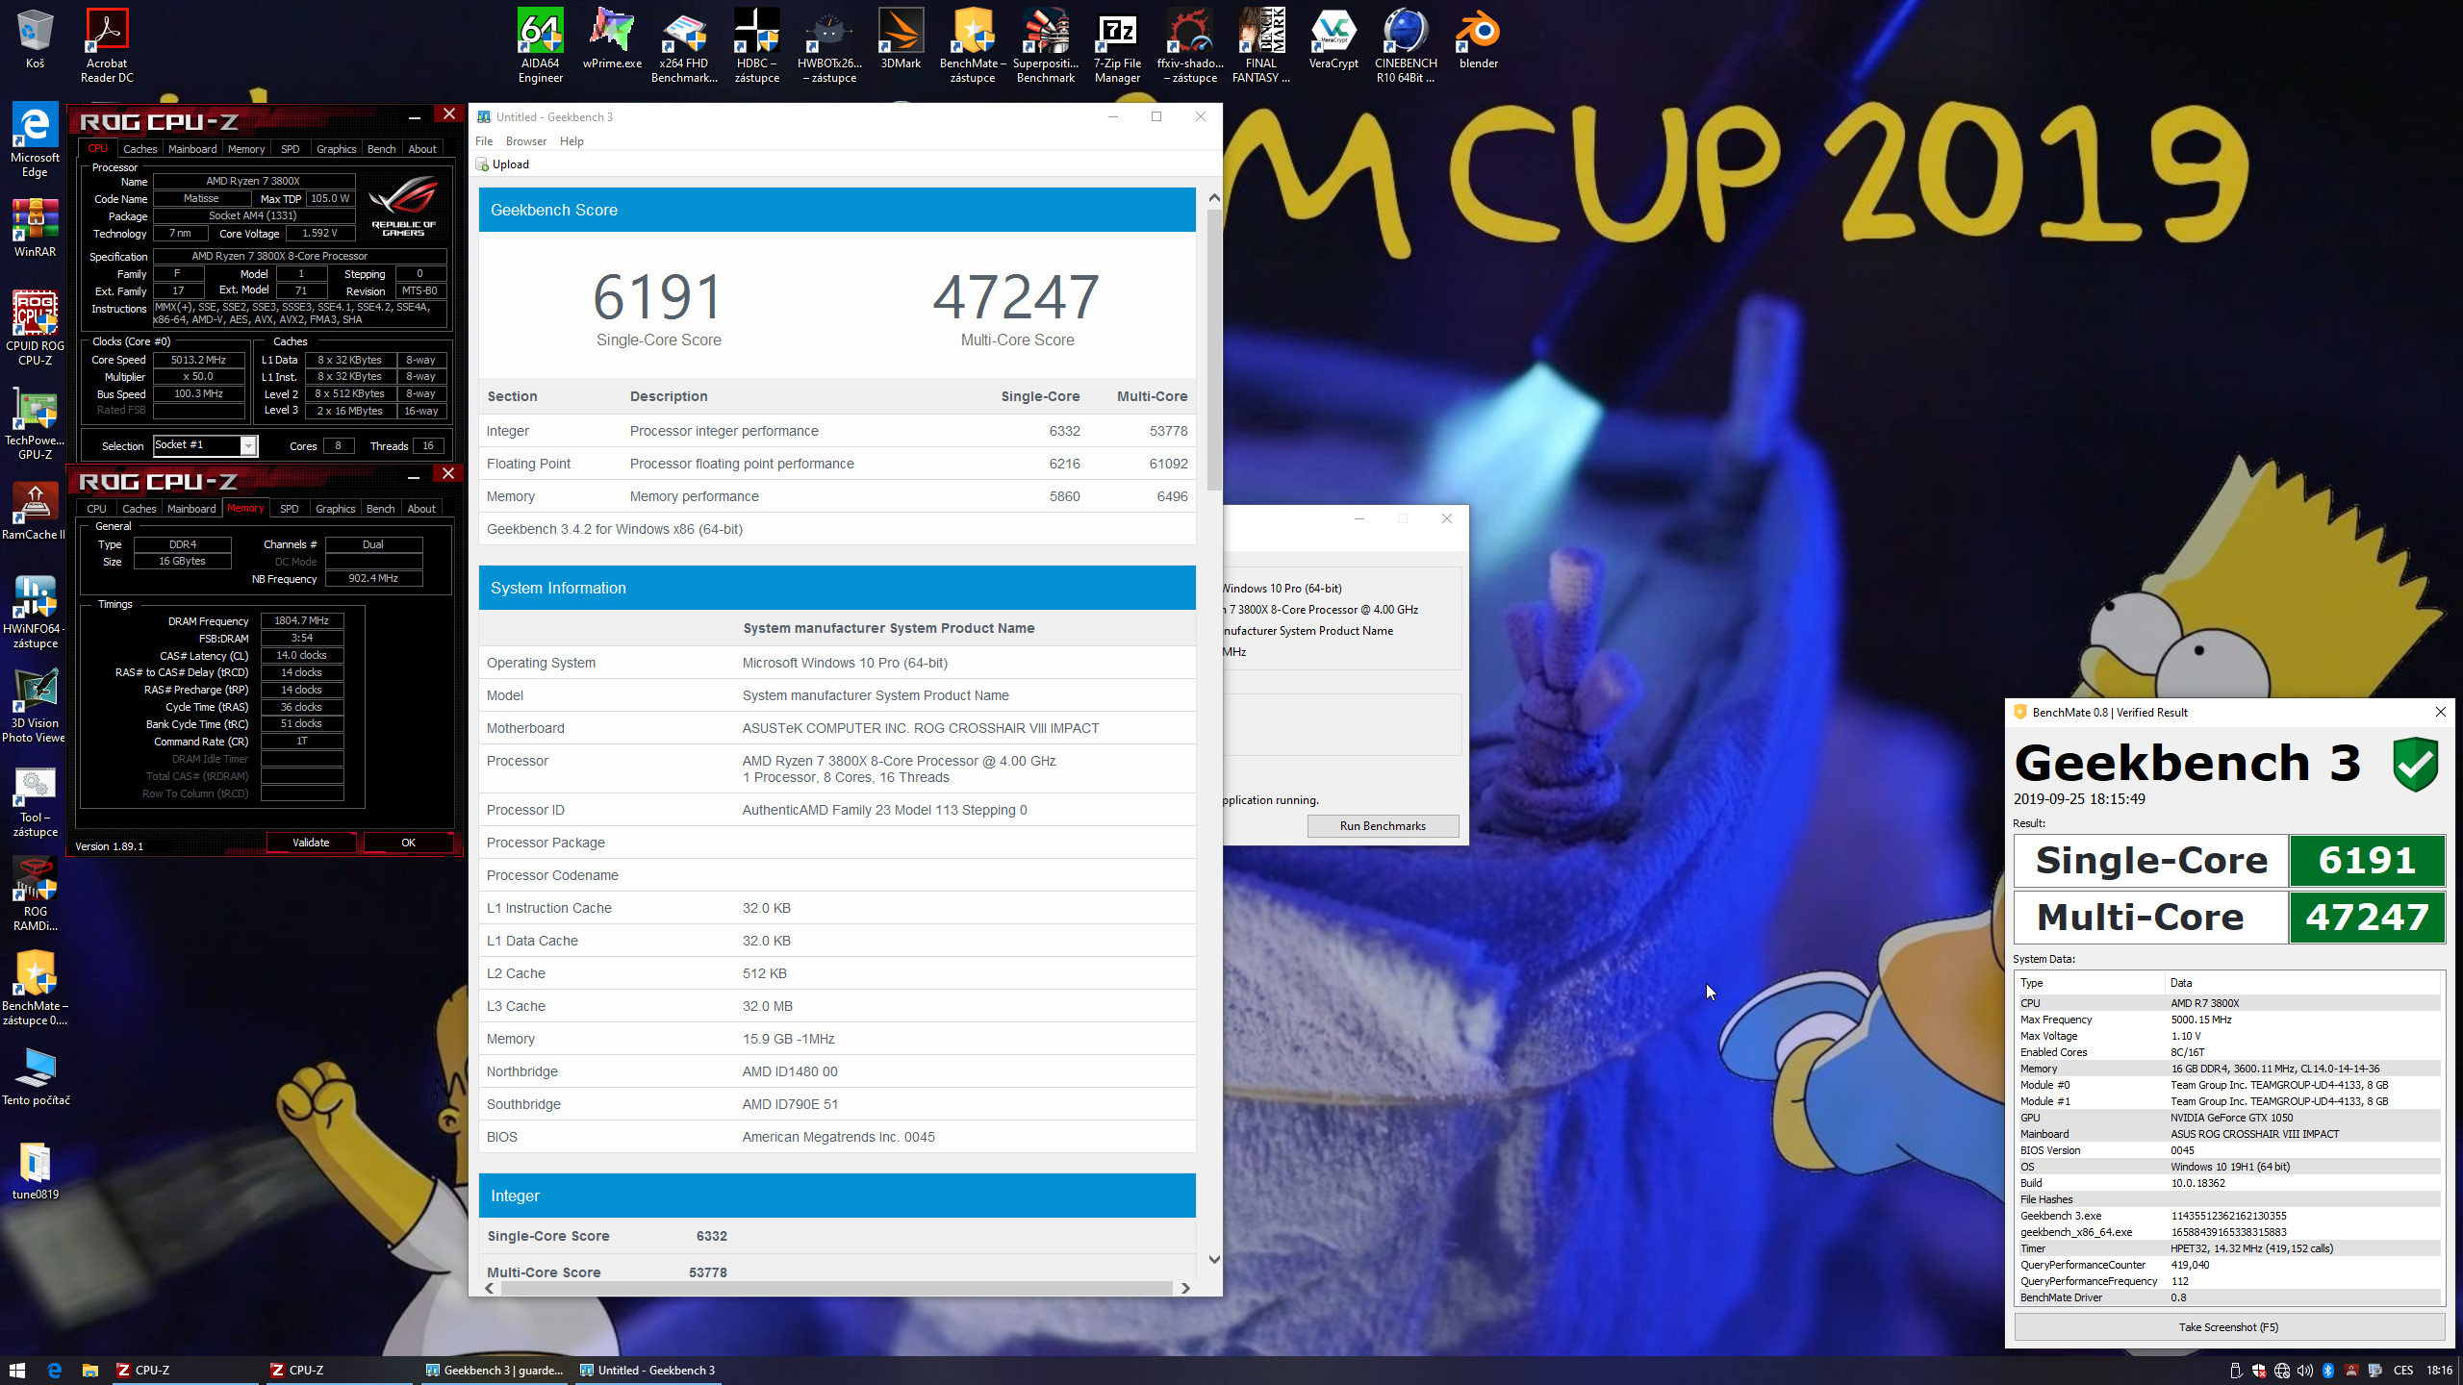Open the Geekbench Browser menu
The image size is (2463, 1385).
point(525,141)
